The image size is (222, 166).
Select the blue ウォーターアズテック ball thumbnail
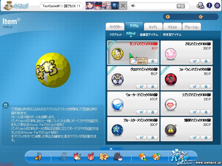(117, 105)
